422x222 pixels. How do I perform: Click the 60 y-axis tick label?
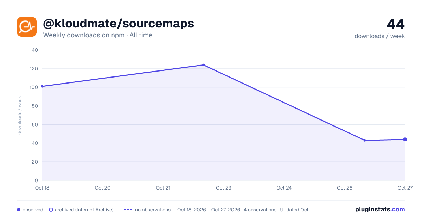point(35,125)
